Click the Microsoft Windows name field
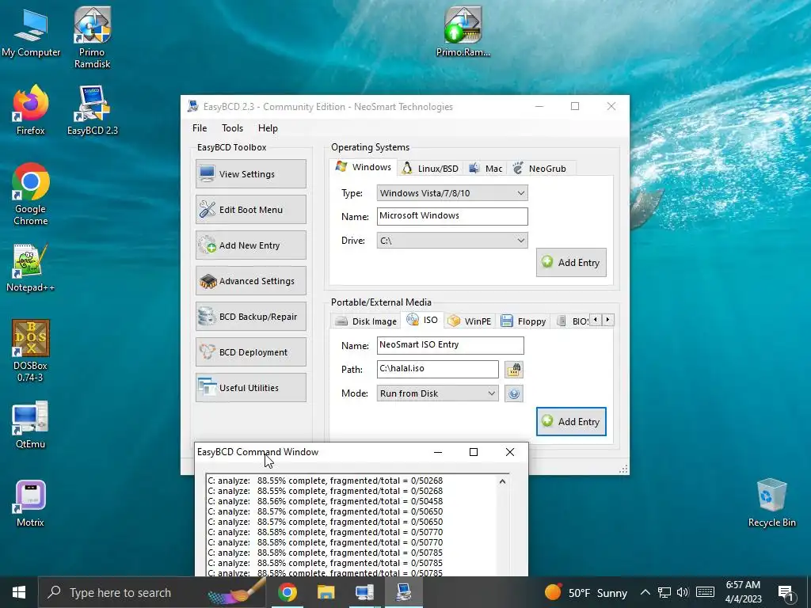This screenshot has height=608, width=811. (452, 216)
